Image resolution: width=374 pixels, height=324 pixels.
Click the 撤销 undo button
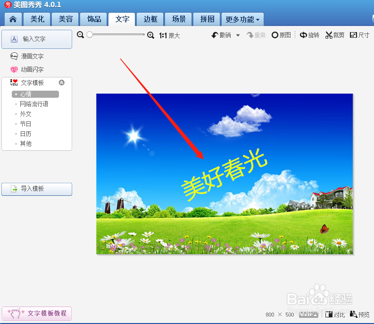coord(221,35)
